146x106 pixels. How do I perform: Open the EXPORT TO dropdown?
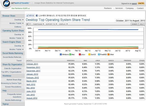(x=51, y=24)
